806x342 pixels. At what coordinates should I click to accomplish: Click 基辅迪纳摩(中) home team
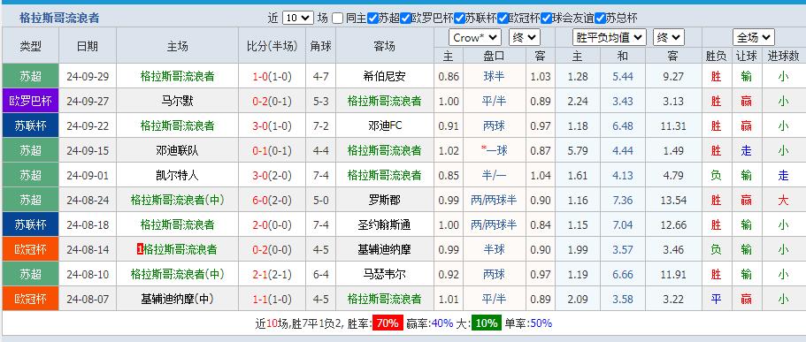tap(177, 299)
